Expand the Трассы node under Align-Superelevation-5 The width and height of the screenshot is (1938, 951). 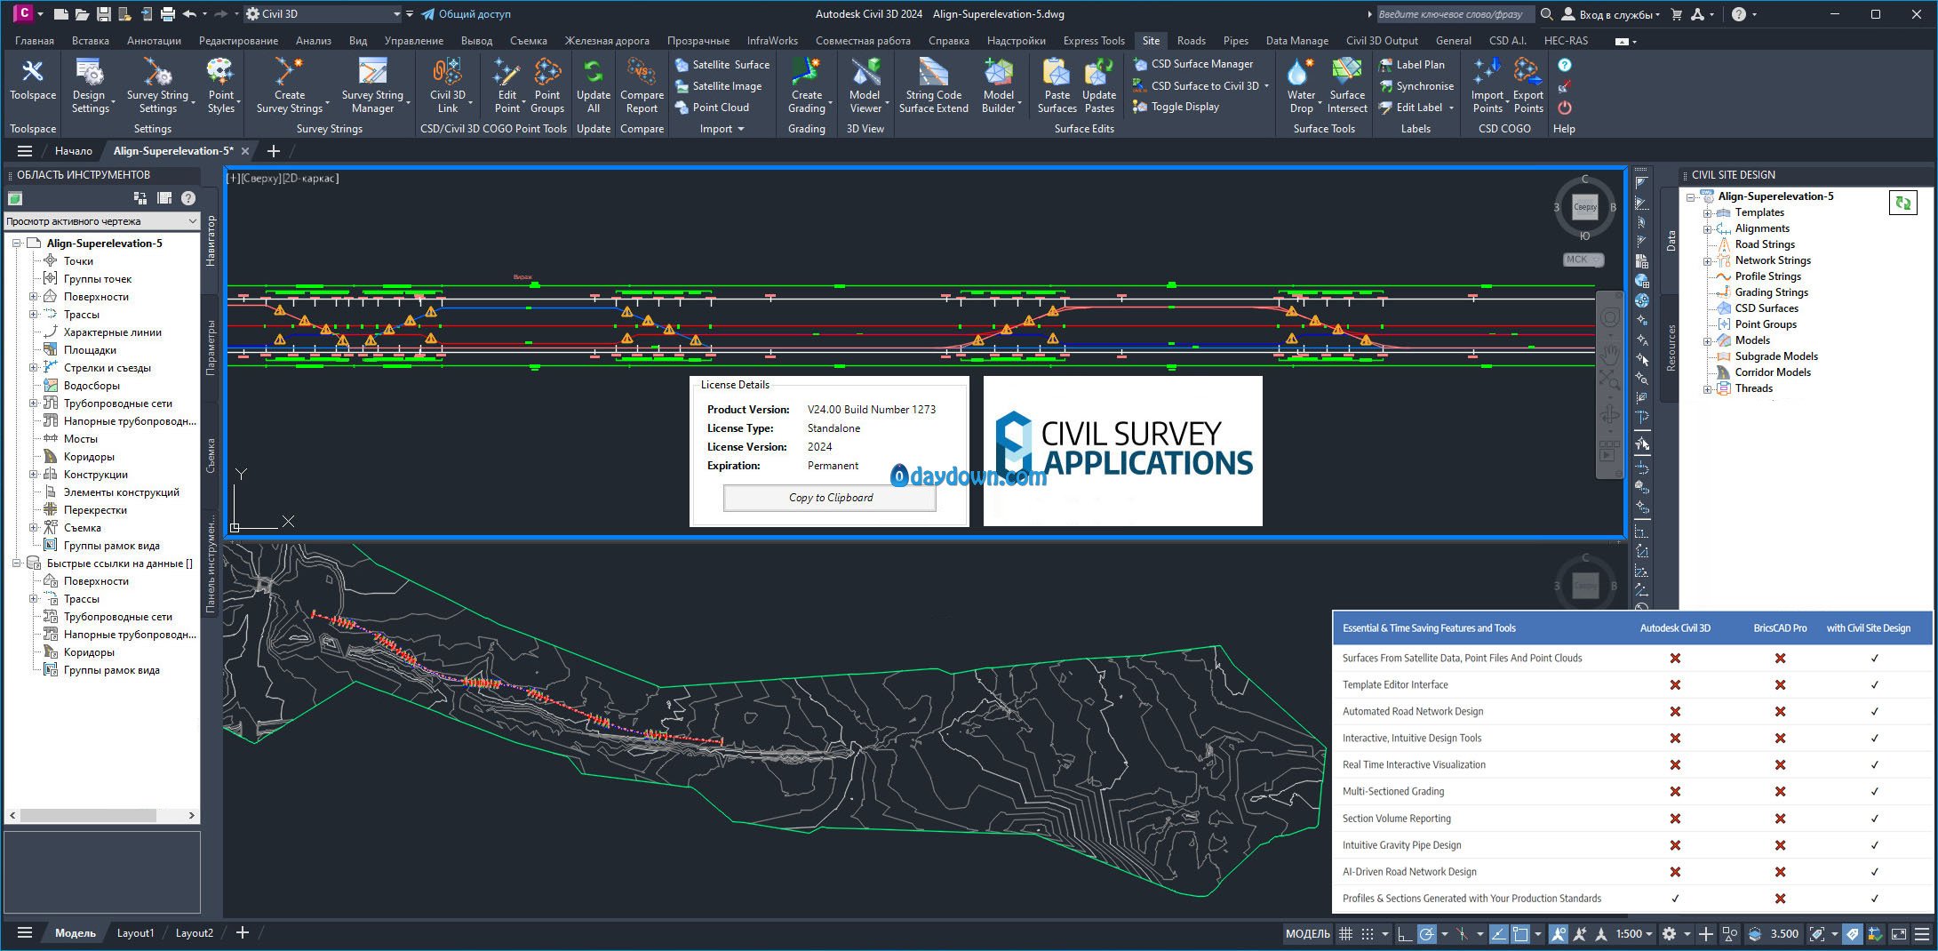coord(34,315)
